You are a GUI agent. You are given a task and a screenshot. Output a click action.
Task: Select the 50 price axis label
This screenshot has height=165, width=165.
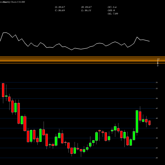coord(157,98)
